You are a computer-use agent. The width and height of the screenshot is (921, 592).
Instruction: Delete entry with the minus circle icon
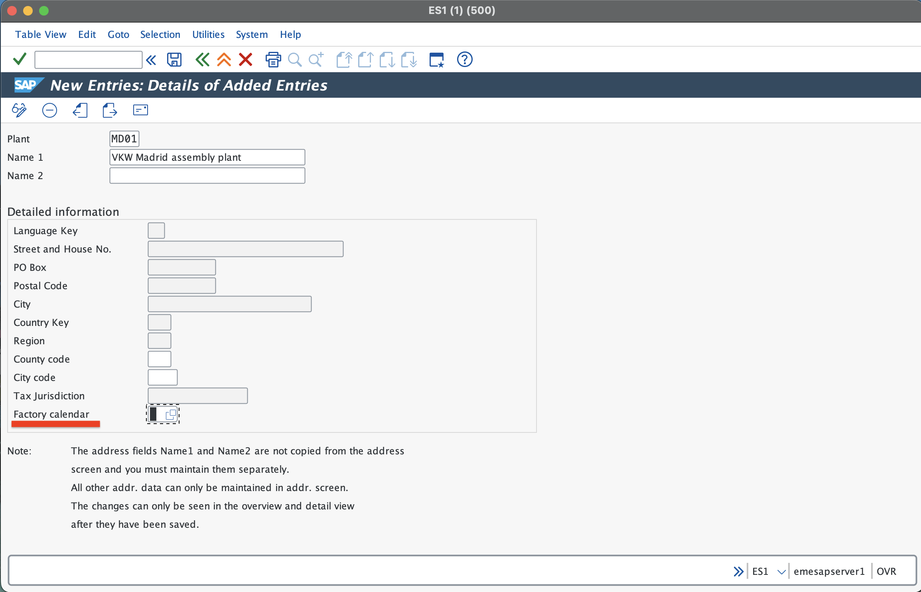pyautogui.click(x=49, y=110)
